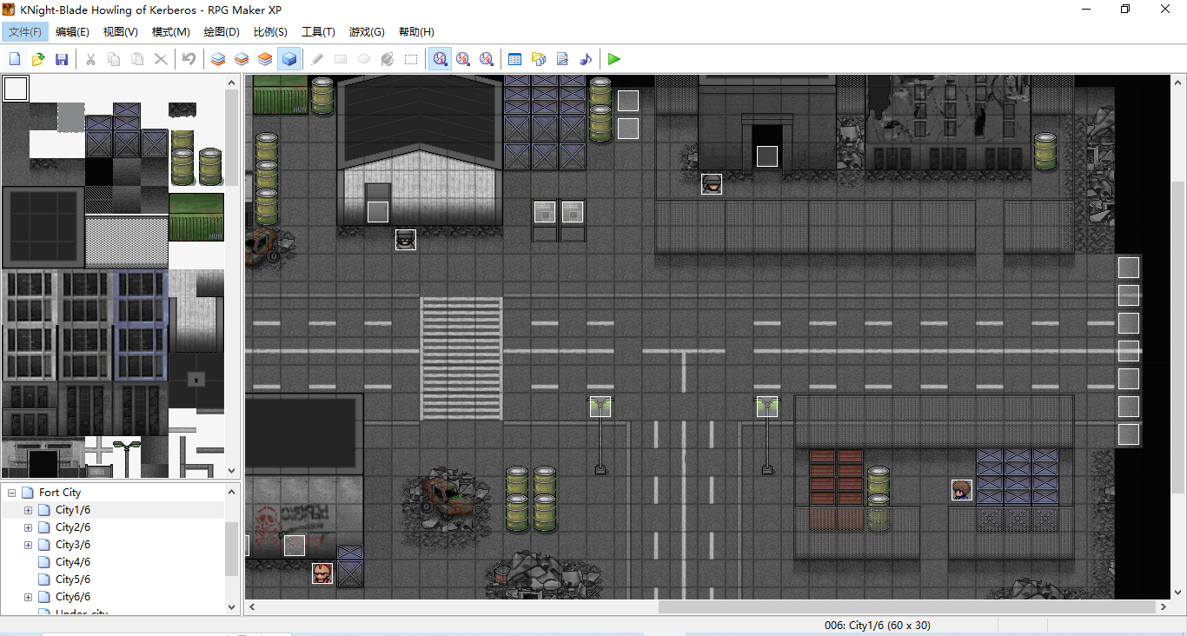Open the Script Editor icon

coord(562,59)
